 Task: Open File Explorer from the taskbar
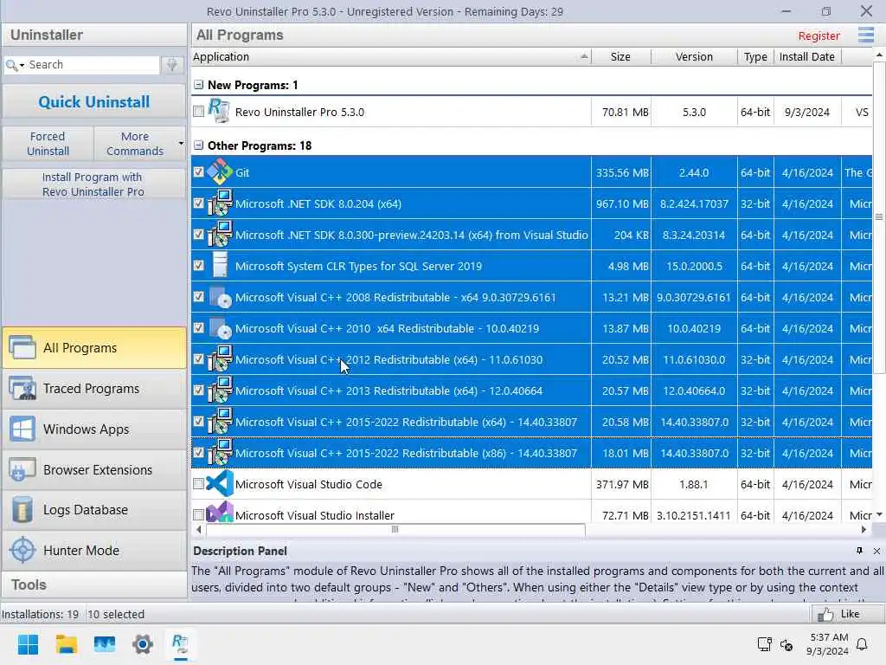click(66, 644)
